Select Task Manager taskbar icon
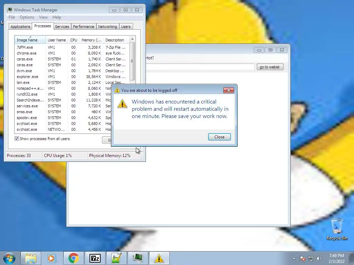354x265 pixels. (x=138, y=258)
